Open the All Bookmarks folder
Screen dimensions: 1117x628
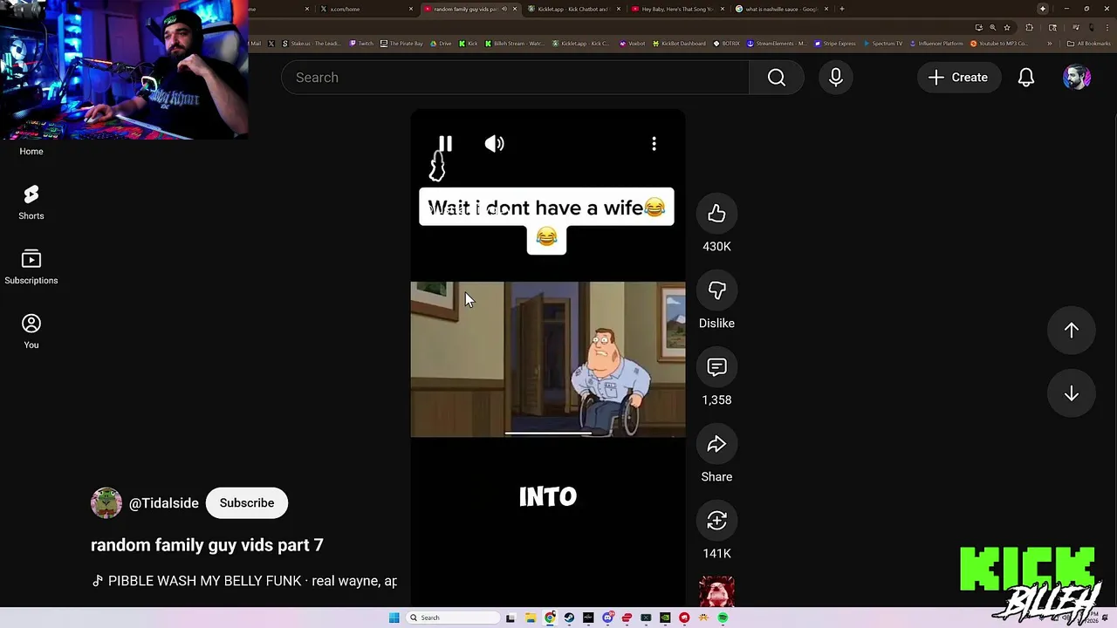point(1089,44)
